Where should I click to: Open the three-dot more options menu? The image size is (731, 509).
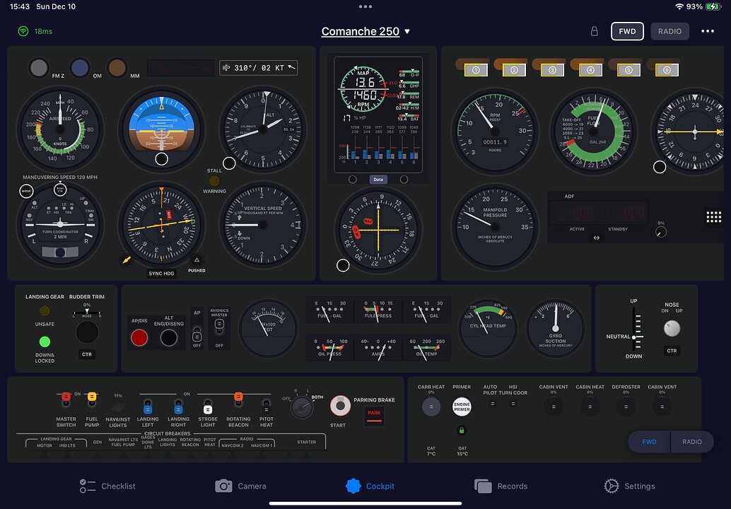pos(707,31)
